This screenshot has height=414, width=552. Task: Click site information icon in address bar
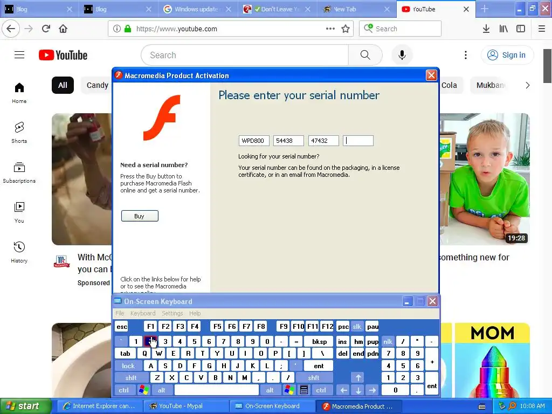[x=117, y=29]
